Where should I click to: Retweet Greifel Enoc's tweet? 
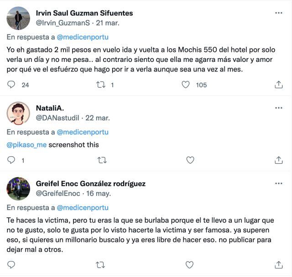[102, 265]
